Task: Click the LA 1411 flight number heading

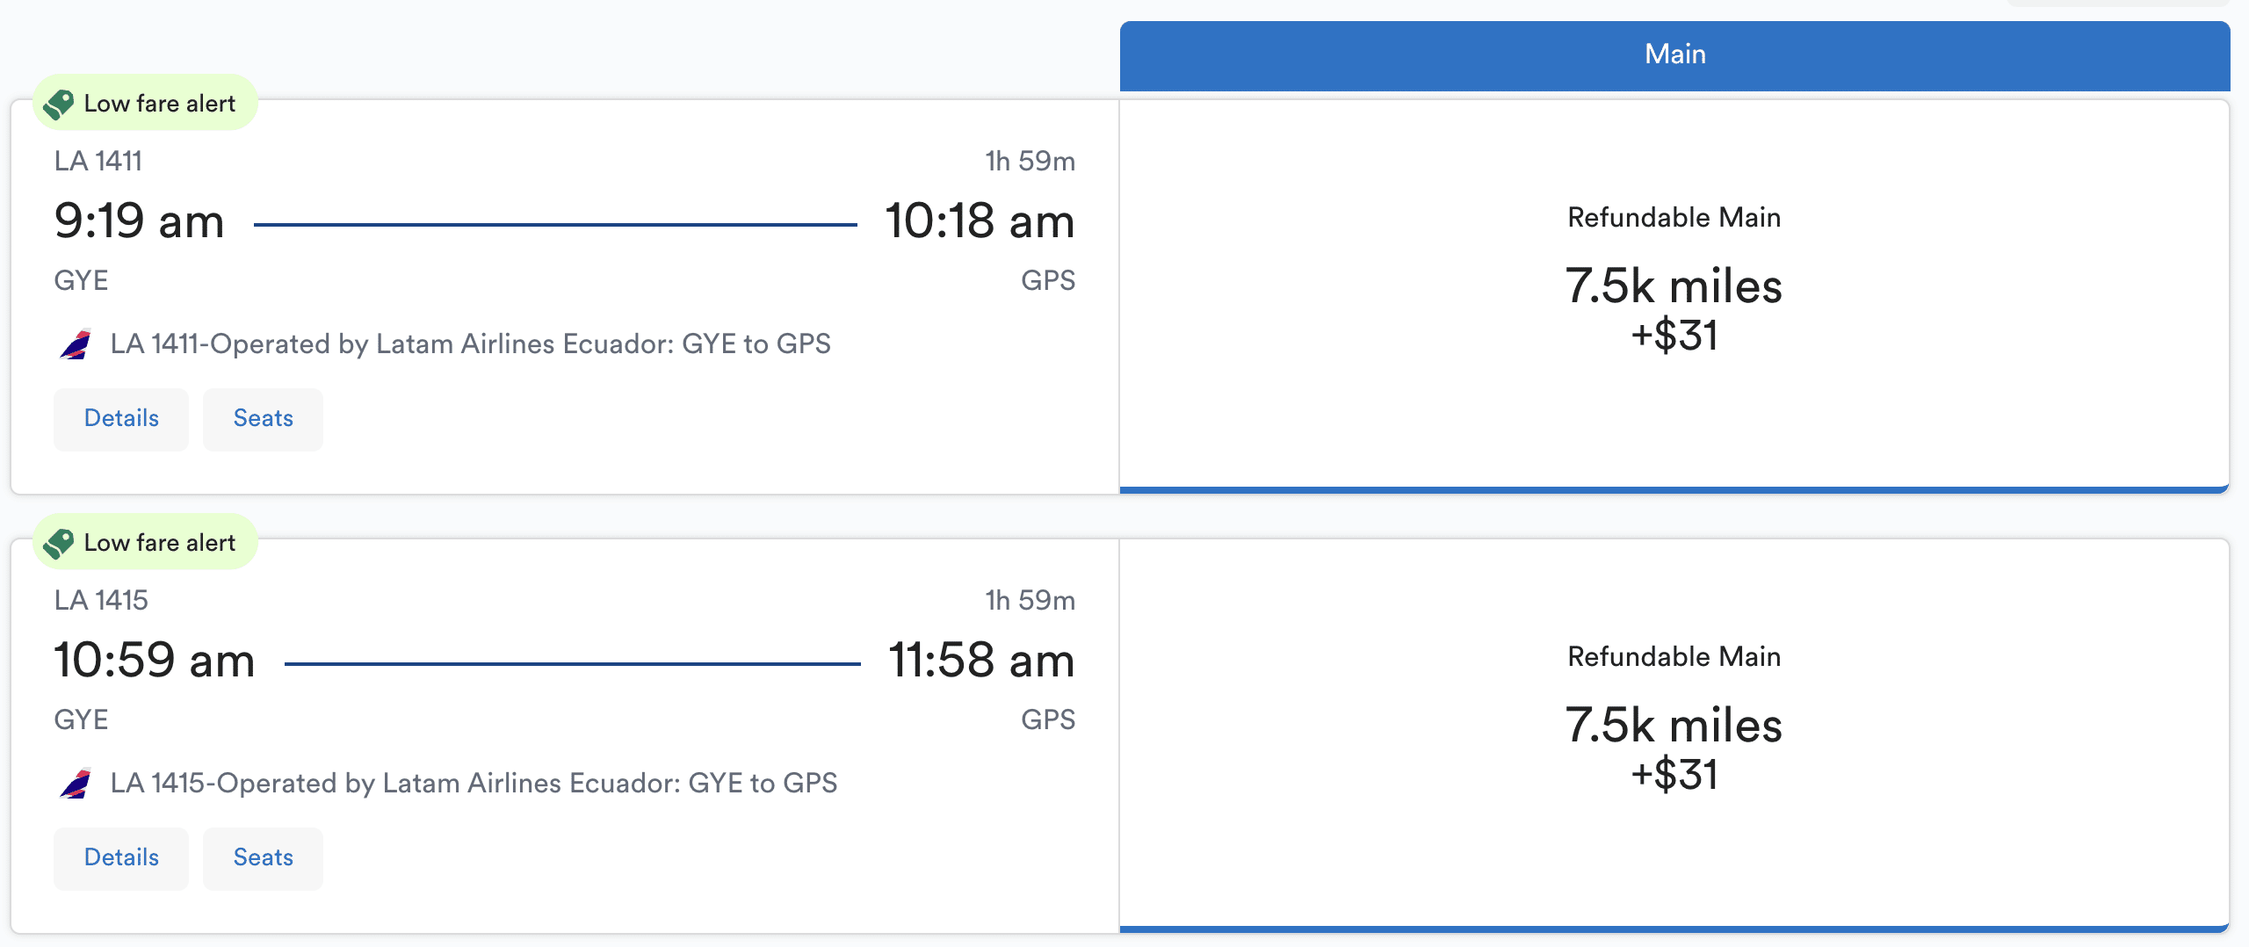Action: 98,161
